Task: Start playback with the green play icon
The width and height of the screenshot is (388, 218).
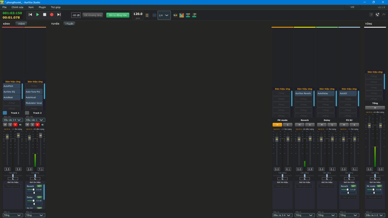Action: pyautogui.click(x=38, y=15)
